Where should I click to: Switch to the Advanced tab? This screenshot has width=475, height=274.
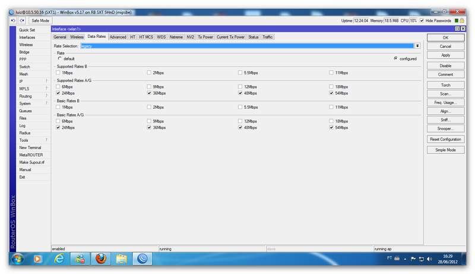point(118,37)
